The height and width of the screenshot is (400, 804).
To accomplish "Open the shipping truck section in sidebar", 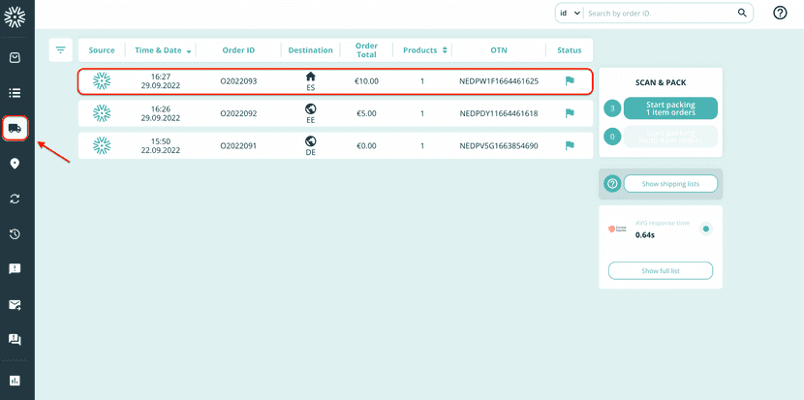I will pyautogui.click(x=15, y=128).
